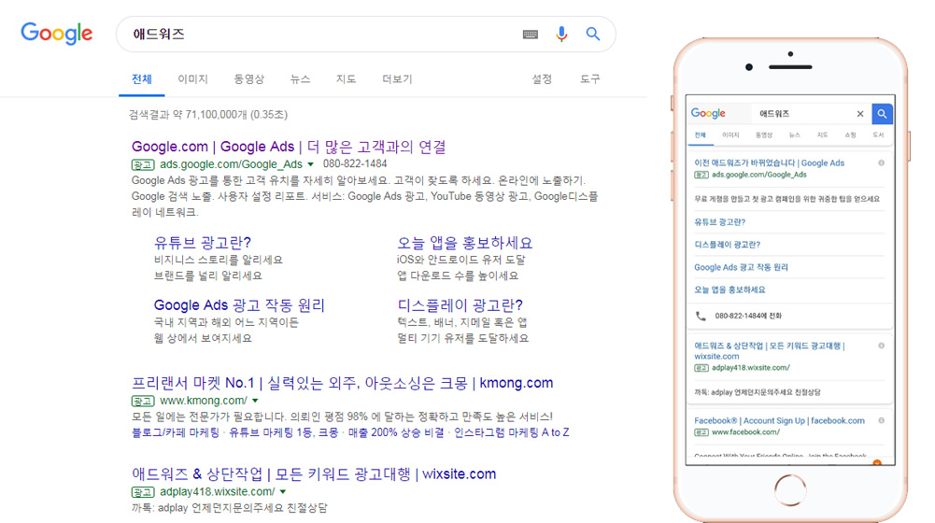This screenshot has width=935, height=523.
Task: Click the 검색결과 약 71,100,000개 result count text
Action: [x=208, y=115]
